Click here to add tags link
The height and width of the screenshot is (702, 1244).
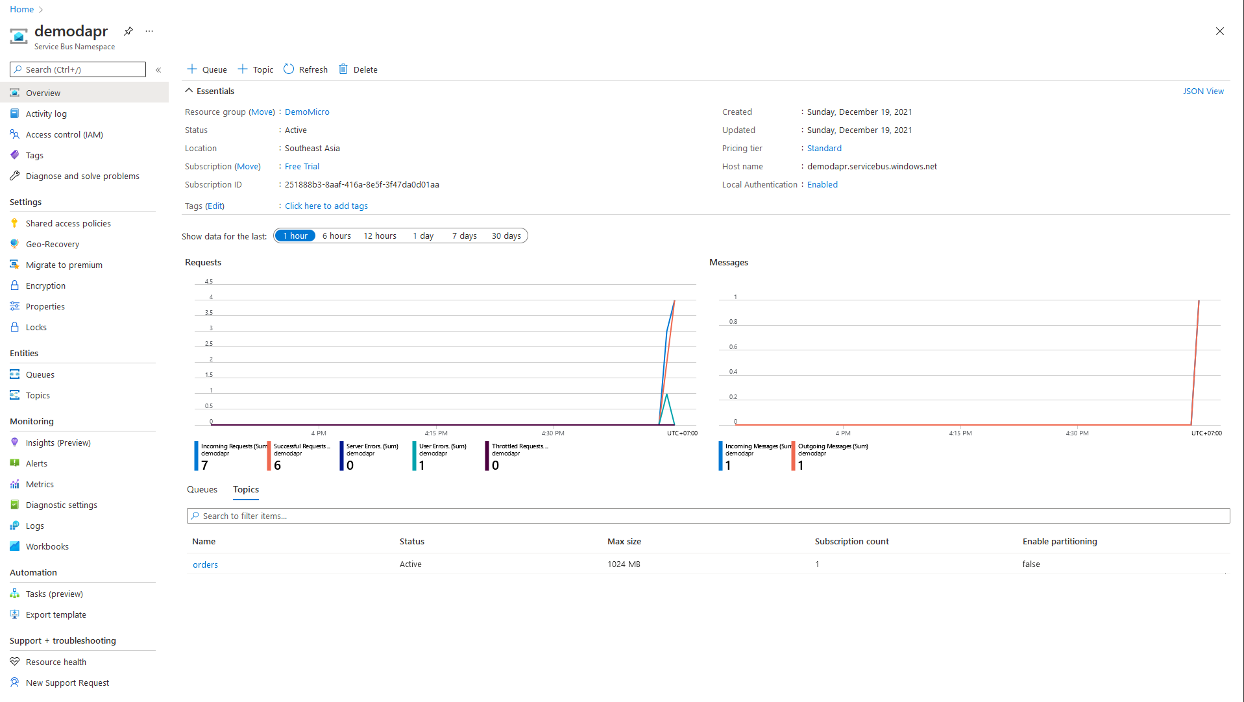pos(326,206)
